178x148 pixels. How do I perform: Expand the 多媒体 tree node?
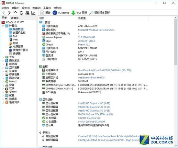3,71
